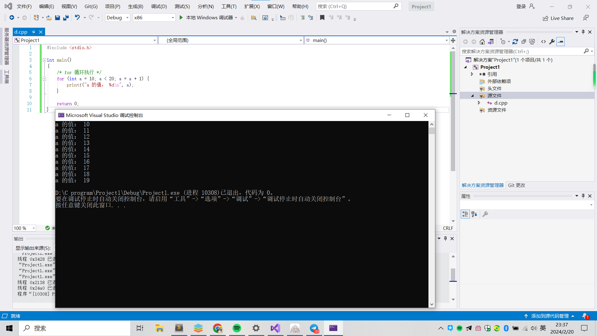This screenshot has width=597, height=336.
Task: Open the 调试(D) menu
Action: [x=159, y=6]
